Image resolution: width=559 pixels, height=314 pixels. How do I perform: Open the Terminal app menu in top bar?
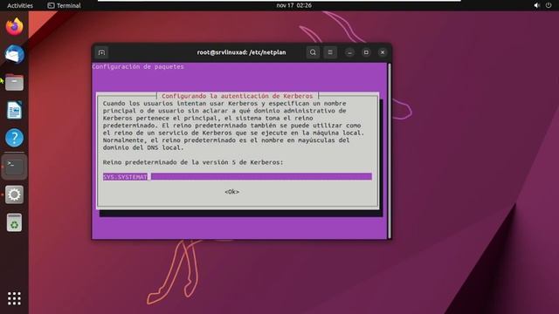point(64,5)
